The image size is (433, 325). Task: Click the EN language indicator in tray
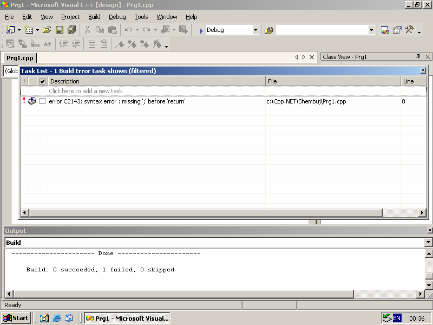(397, 318)
